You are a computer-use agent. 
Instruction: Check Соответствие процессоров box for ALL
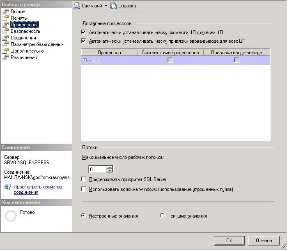[x=170, y=60]
